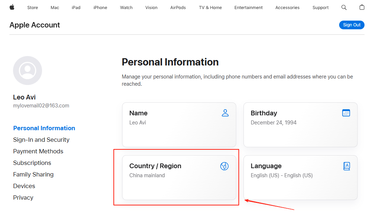Viewport: 379px width, 217px height.
Task: Open the Mac menu item
Action: tap(55, 8)
